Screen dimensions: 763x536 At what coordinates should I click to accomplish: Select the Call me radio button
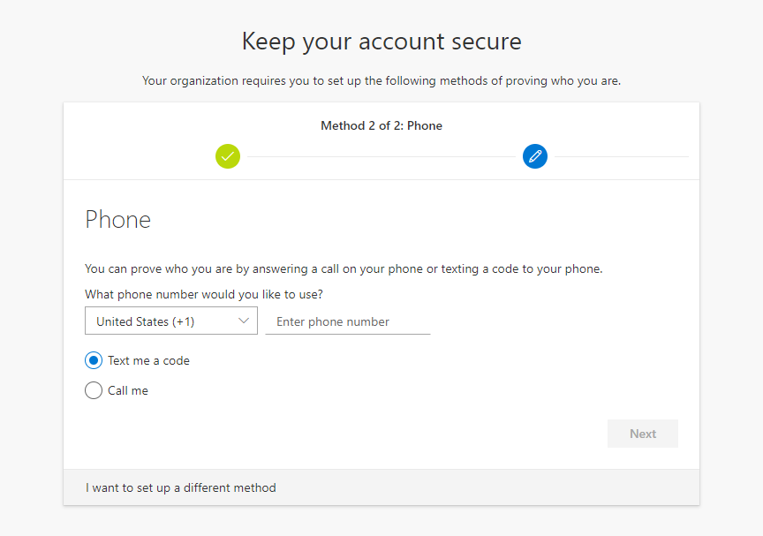pyautogui.click(x=94, y=390)
